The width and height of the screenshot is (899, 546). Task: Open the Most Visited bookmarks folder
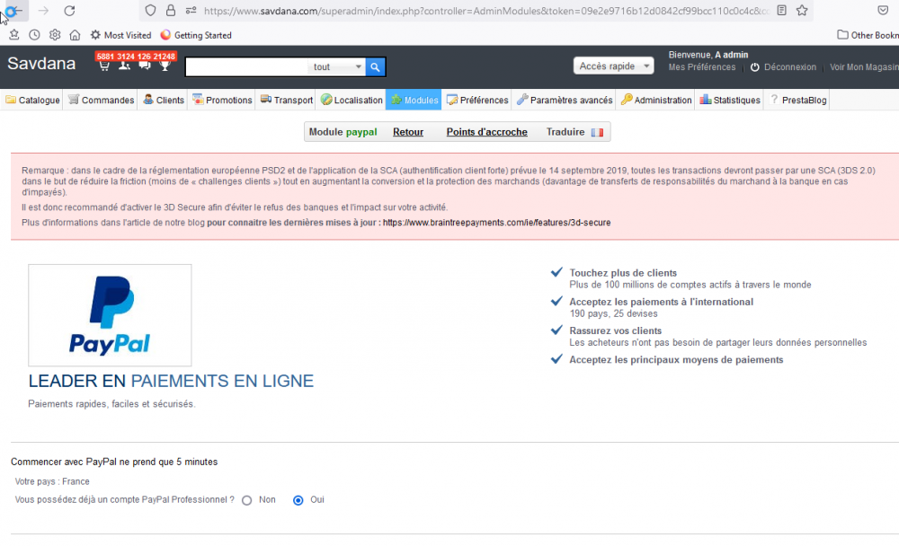coord(121,35)
